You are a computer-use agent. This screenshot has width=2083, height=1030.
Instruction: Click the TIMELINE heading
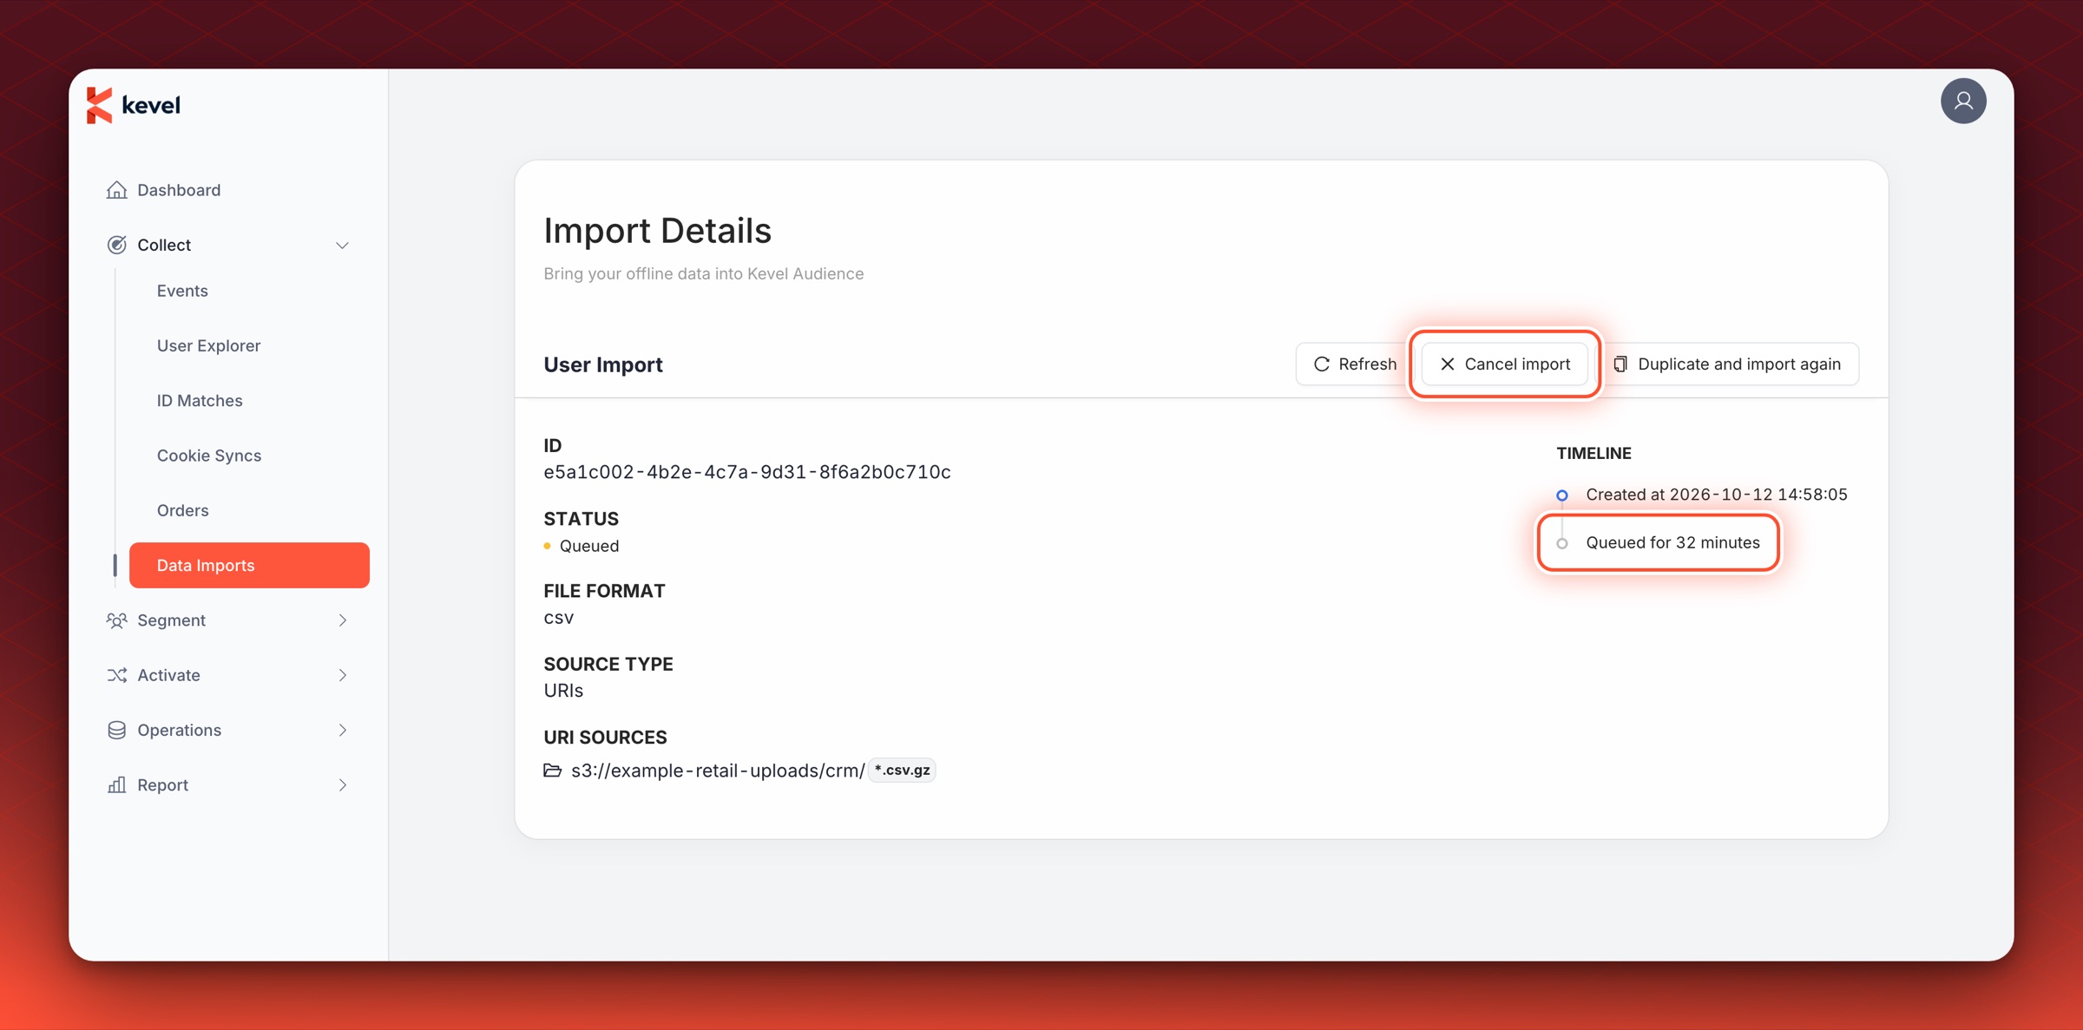pos(1593,453)
